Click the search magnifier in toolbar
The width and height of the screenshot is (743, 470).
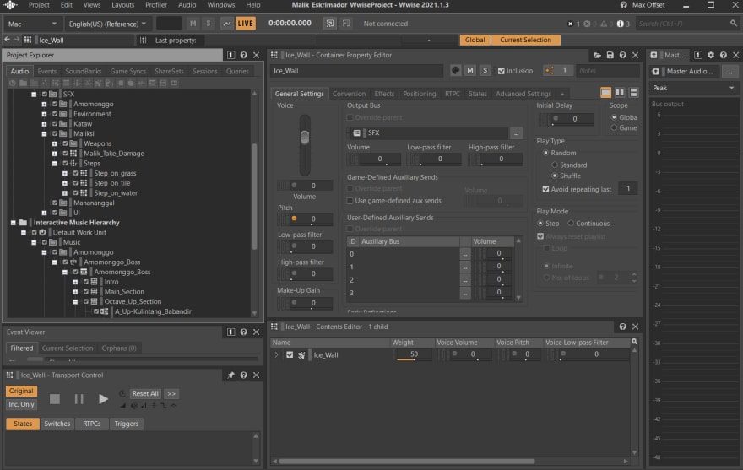(x=734, y=24)
